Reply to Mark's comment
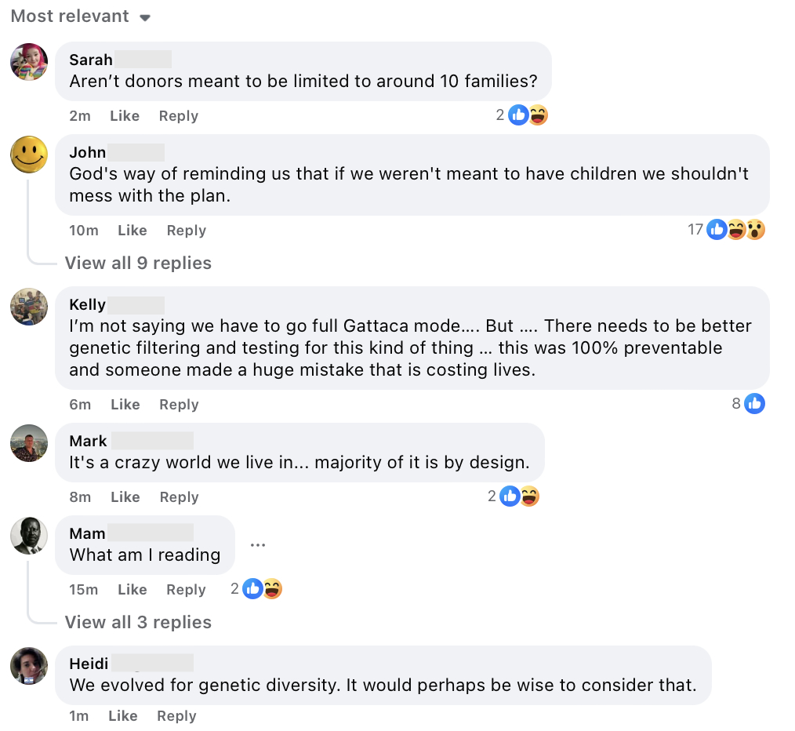The width and height of the screenshot is (795, 731). click(179, 497)
